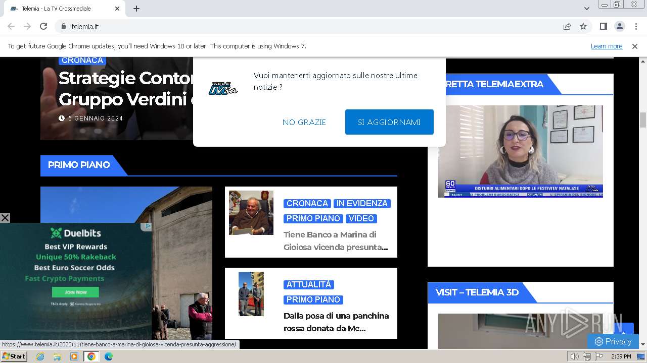Click Join Now on Duelbits ad
This screenshot has height=363, width=647.
tap(75, 292)
